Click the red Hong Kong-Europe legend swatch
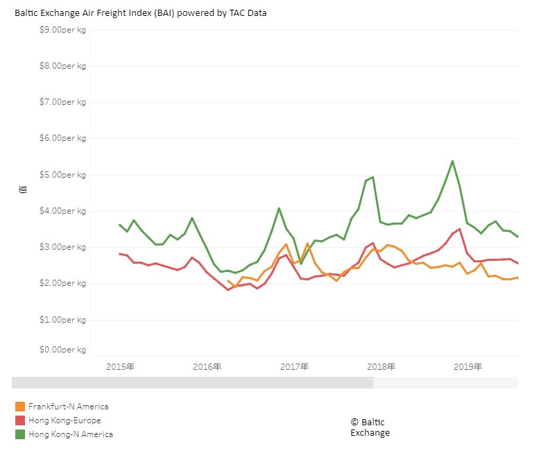537x451 pixels. [19, 420]
